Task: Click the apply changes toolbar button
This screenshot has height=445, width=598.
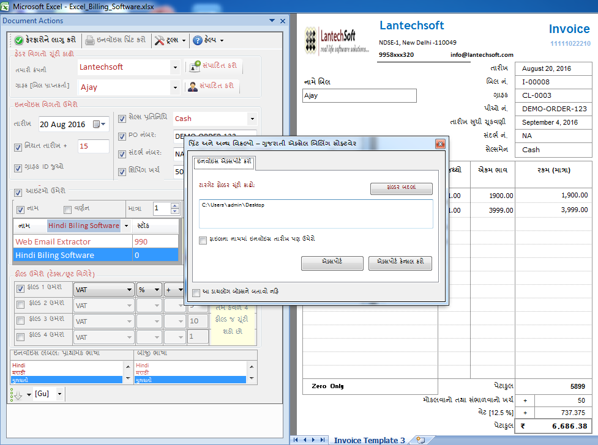Action: click(45, 40)
